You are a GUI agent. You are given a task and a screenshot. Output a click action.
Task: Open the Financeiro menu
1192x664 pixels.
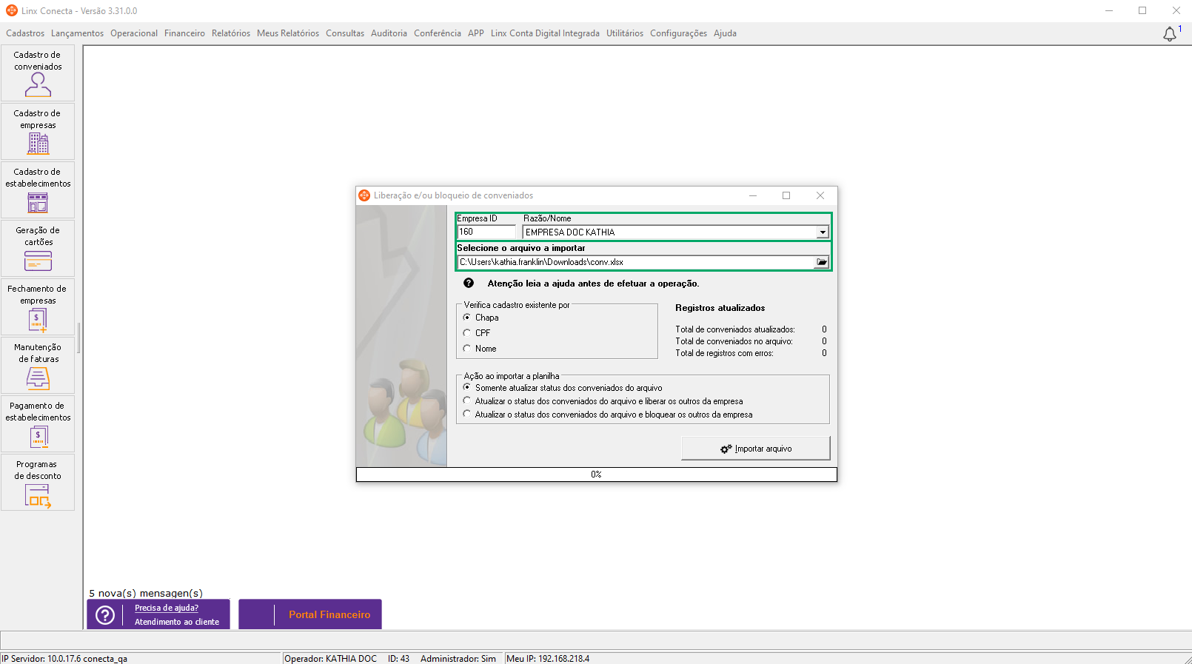click(x=184, y=33)
